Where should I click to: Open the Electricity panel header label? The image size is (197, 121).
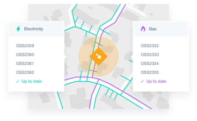coord(33,29)
